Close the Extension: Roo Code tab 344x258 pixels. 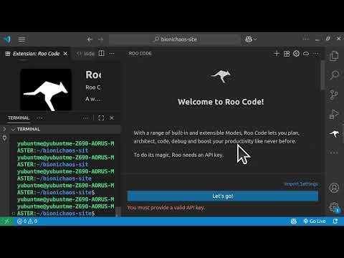[65, 54]
